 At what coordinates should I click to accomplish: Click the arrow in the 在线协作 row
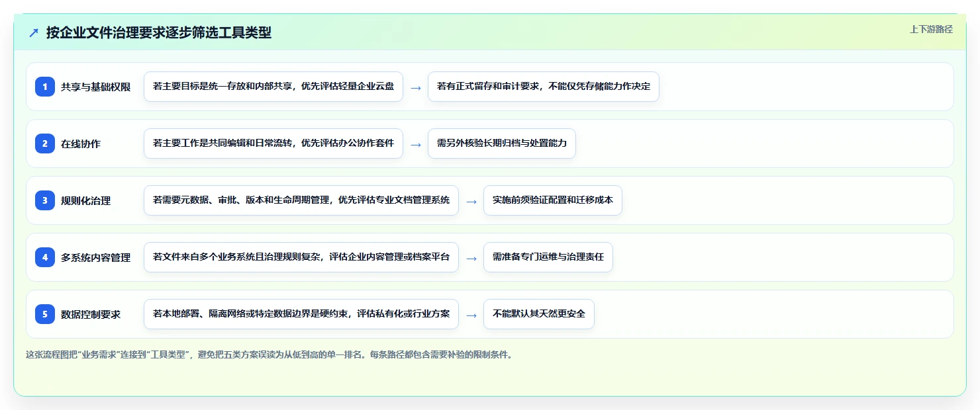tap(416, 144)
